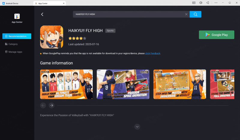The width and height of the screenshot is (240, 140).
Task: Open the three-dots more menu
Action: [x=216, y=3]
